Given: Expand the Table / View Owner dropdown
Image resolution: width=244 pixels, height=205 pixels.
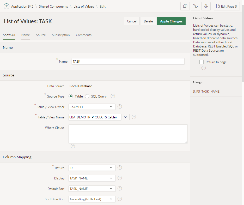Looking at the screenshot, I should [92, 107].
